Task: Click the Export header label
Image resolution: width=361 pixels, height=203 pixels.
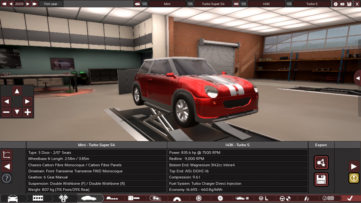Action: [x=321, y=145]
